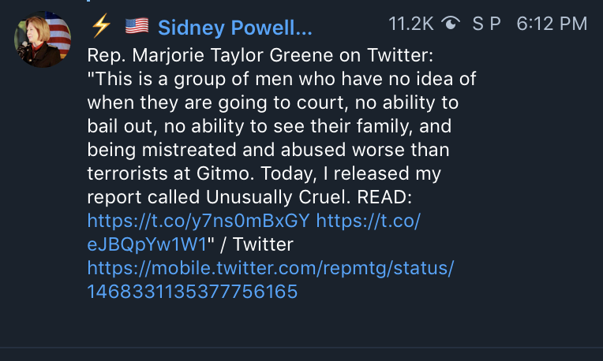
Task: Open the Sidney Powell channel name
Action: point(234,28)
